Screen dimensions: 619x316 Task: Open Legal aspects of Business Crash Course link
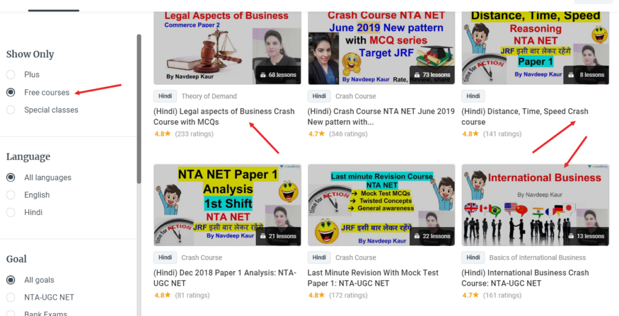click(224, 117)
